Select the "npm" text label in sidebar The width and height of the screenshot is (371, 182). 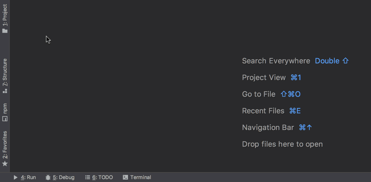(5, 108)
